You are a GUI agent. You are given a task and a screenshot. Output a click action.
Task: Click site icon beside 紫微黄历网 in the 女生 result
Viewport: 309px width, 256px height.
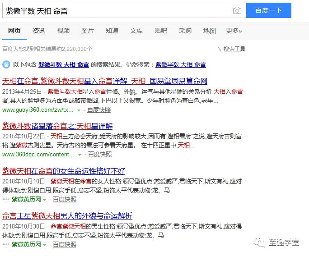coord(6,199)
